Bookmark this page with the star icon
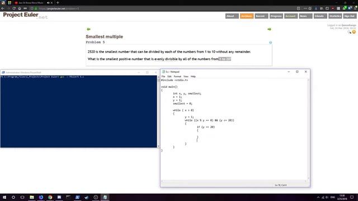Screen dimensions: 358x201 pyautogui.click(x=310, y=8)
